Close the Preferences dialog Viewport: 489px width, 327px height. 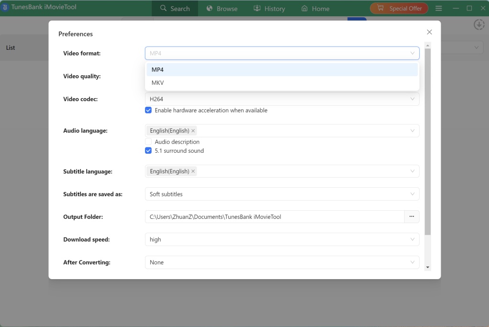tap(429, 32)
